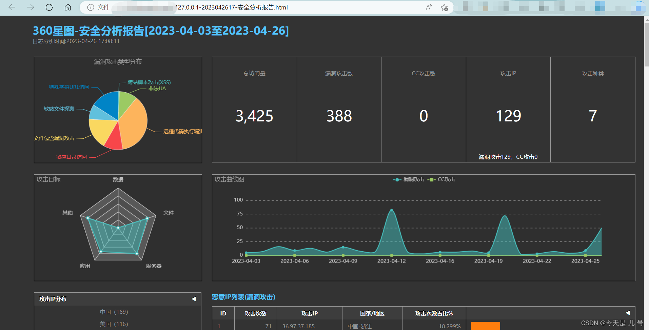Image resolution: width=649 pixels, height=330 pixels.
Task: Click the 攻击IP value 129
Action: click(x=508, y=116)
